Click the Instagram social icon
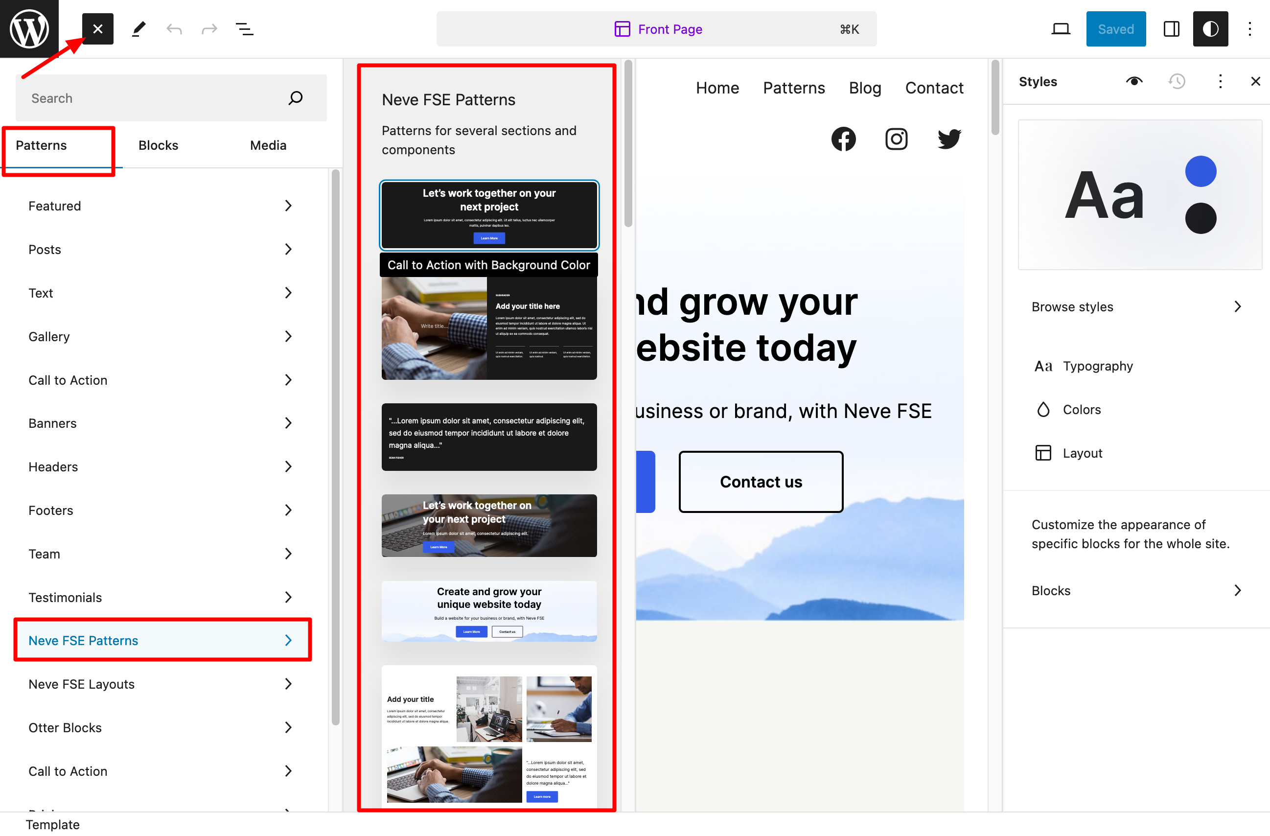The width and height of the screenshot is (1270, 836). point(897,139)
